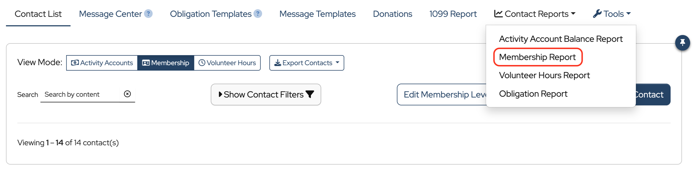Open the Message Templates tab

[317, 14]
